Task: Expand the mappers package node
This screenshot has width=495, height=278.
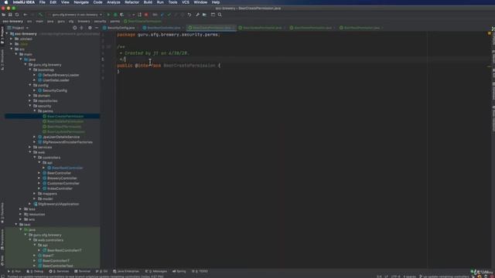Action: tap(35, 194)
